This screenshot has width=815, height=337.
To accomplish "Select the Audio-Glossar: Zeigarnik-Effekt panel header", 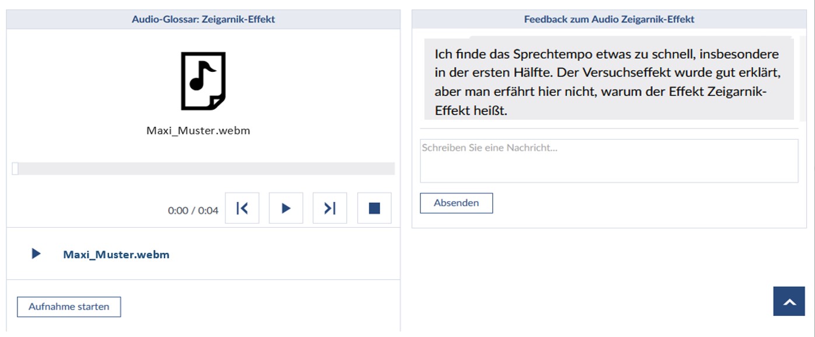I will pos(203,19).
